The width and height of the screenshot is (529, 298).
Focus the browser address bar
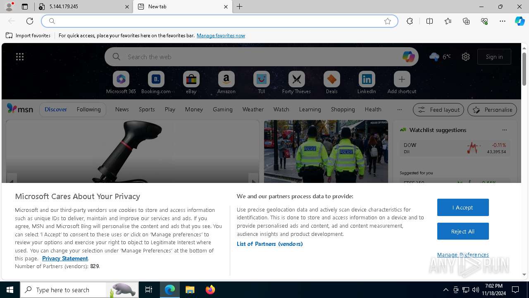click(219, 21)
